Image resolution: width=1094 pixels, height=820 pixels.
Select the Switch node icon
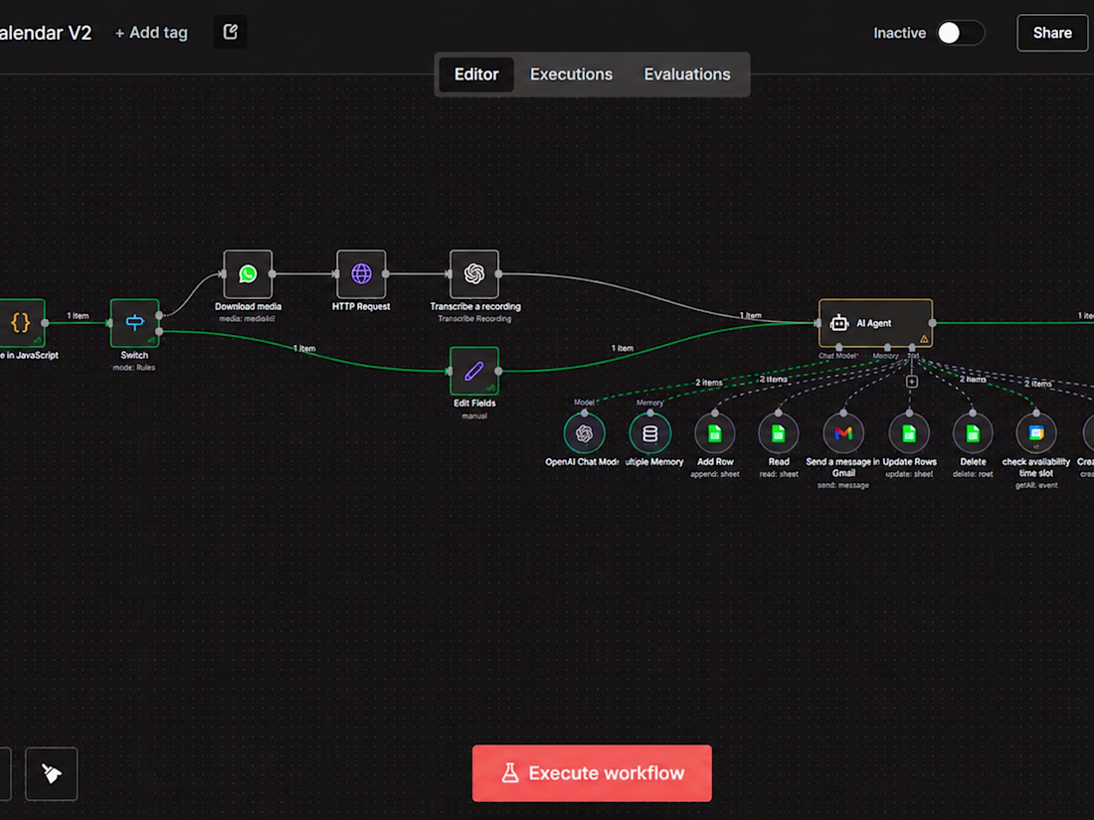coord(134,323)
